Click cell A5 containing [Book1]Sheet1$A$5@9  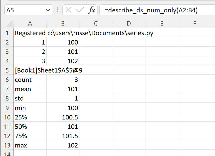[x=30, y=70]
